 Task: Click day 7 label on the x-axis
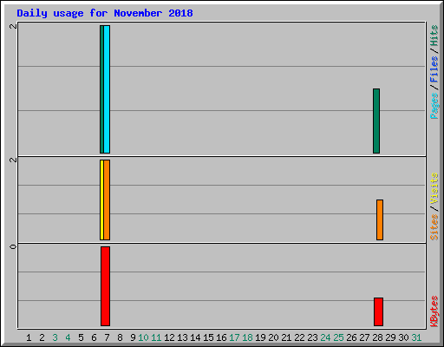pos(107,337)
